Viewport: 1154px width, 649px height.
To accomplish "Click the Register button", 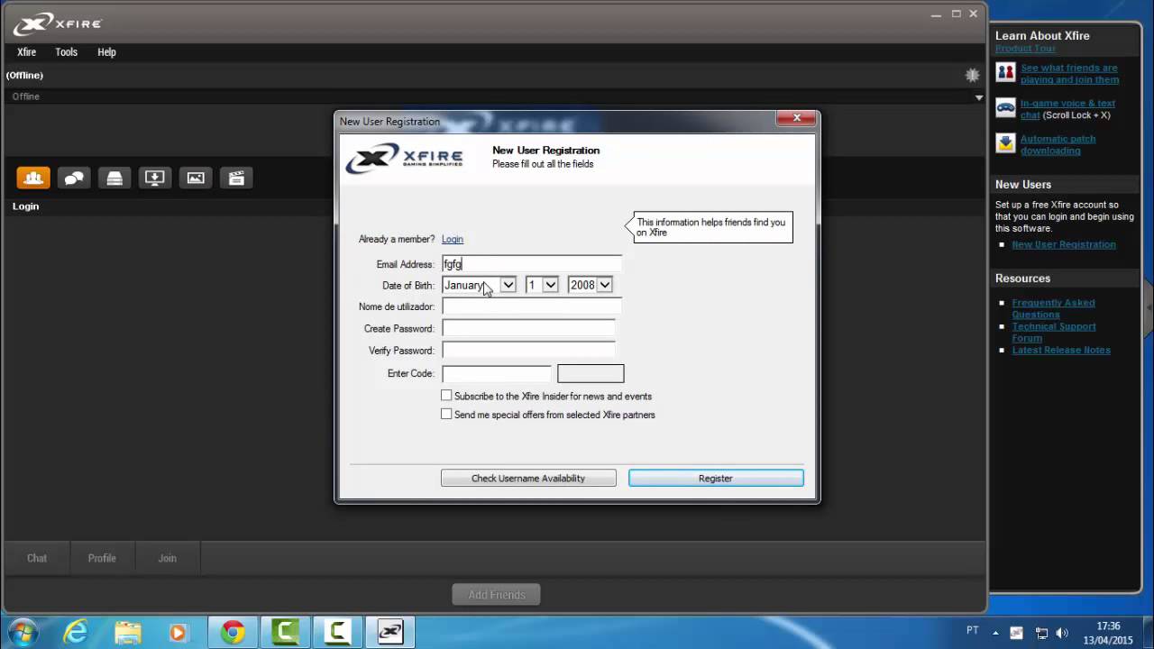I will tap(716, 479).
